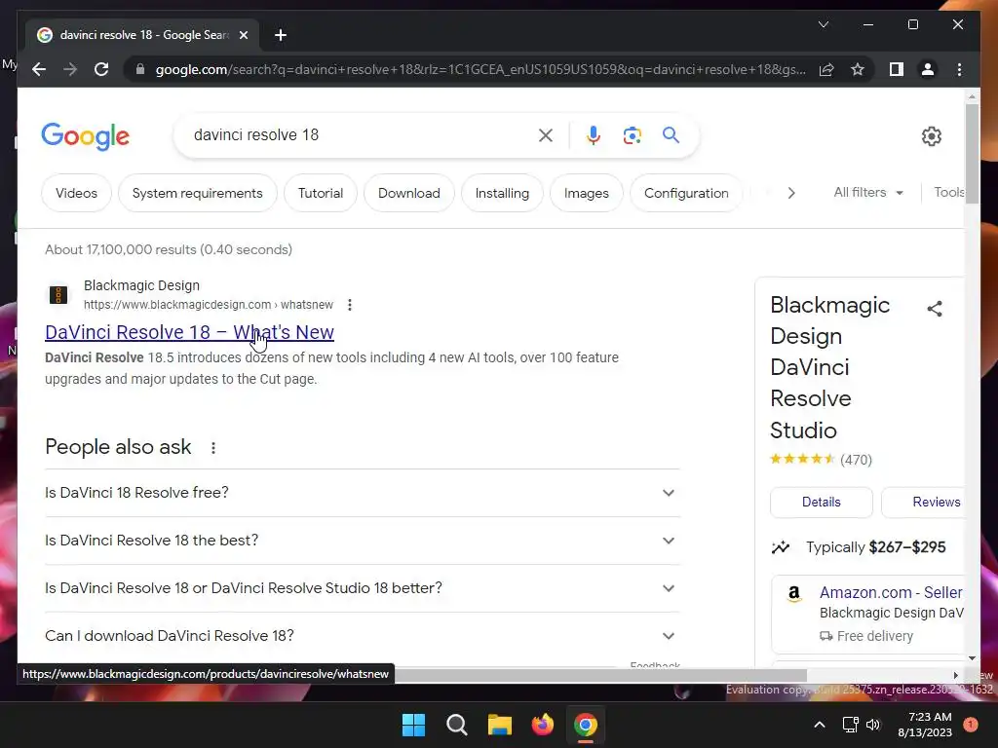Open the Reviews button in knowledge panel
The image size is (998, 748).
[923, 502]
